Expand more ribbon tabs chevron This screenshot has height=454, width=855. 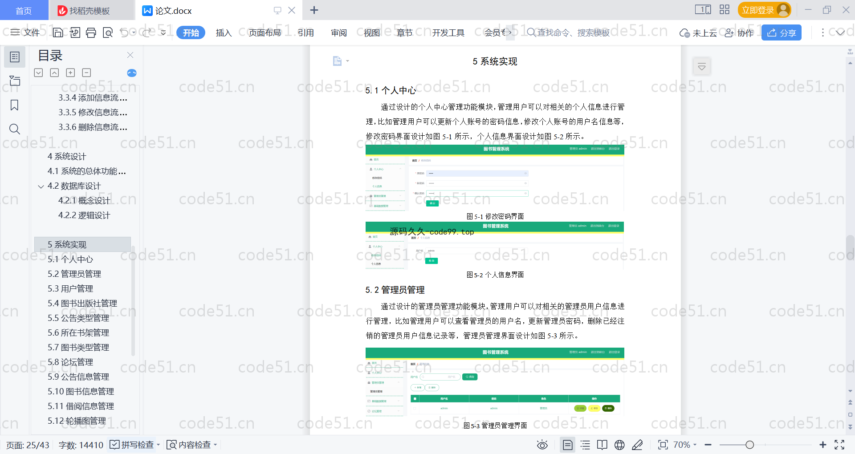tap(510, 32)
